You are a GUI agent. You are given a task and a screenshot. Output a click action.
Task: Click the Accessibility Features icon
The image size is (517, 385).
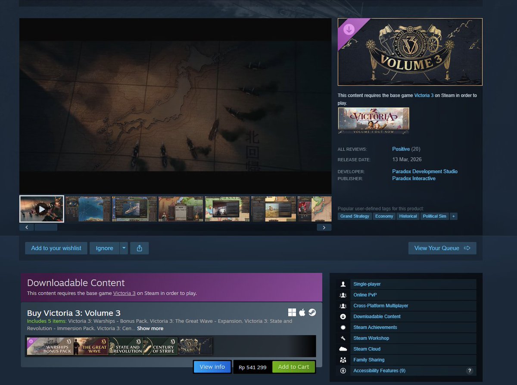click(x=343, y=371)
